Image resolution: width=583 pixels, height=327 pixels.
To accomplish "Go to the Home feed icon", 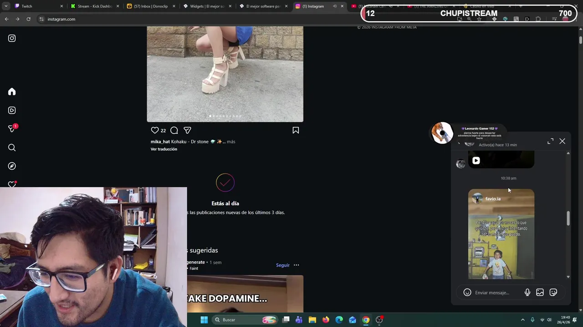I will pyautogui.click(x=12, y=92).
